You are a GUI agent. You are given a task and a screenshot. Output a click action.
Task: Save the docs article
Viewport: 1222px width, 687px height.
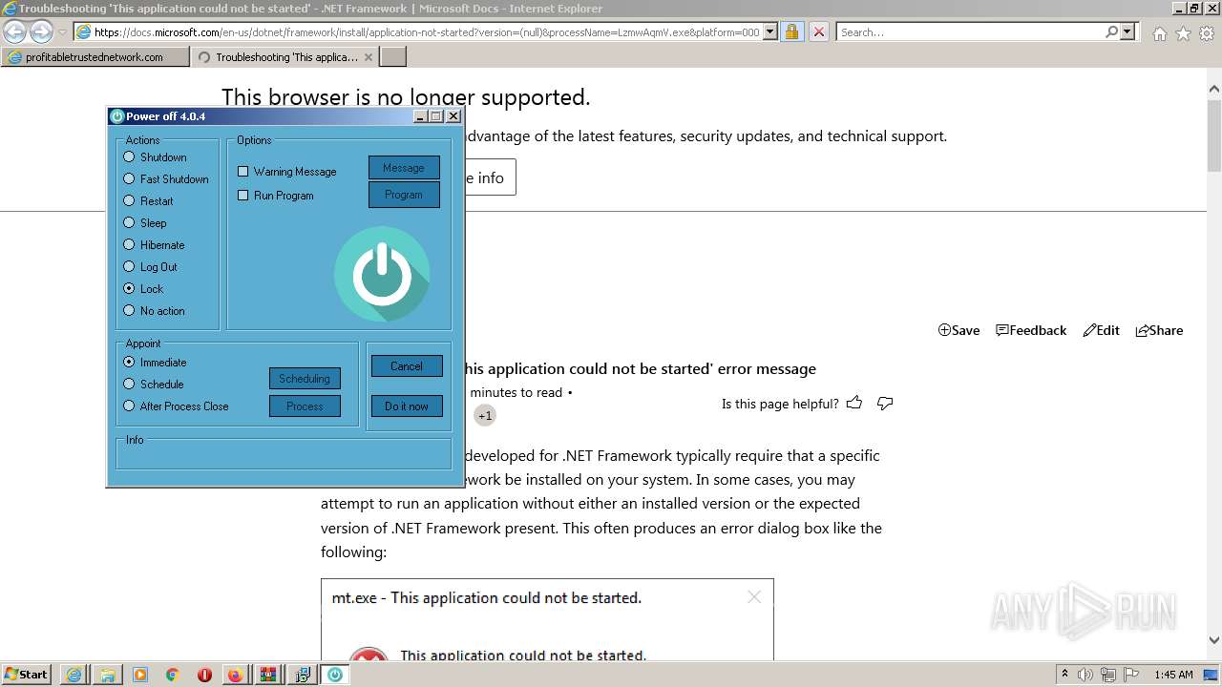pos(959,330)
